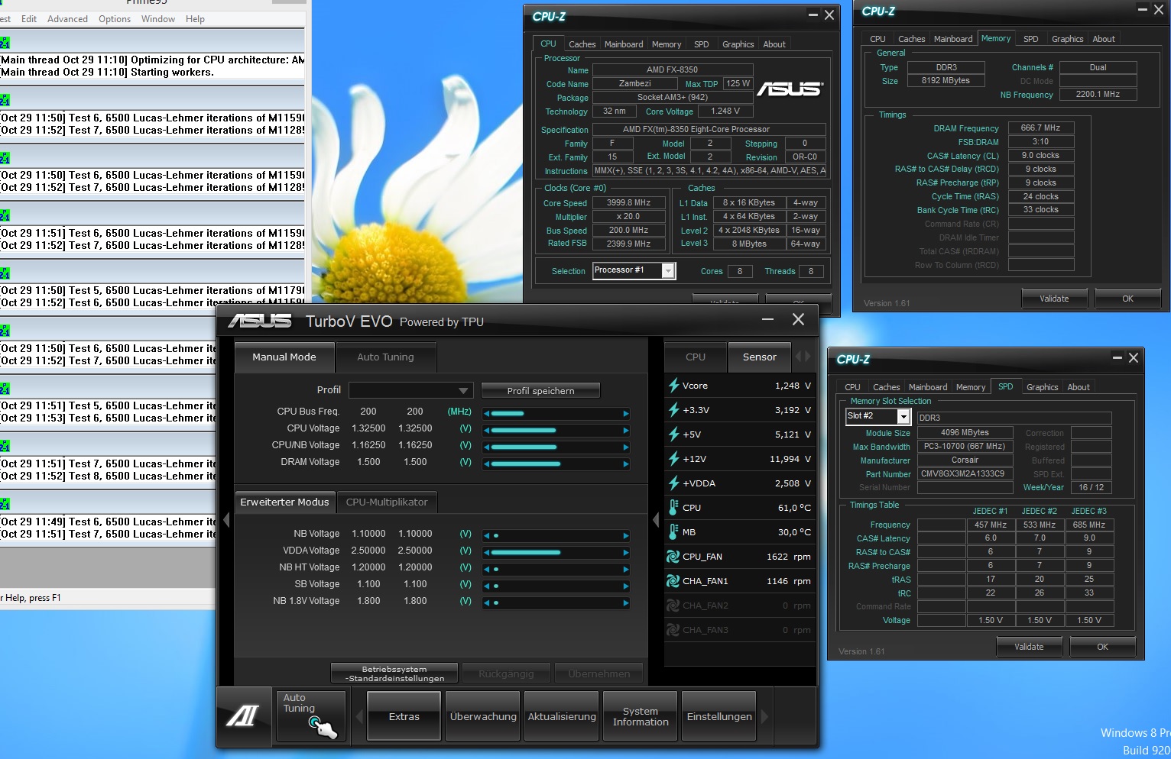
Task: Open the Erweiterter Modus tab
Action: (x=284, y=502)
